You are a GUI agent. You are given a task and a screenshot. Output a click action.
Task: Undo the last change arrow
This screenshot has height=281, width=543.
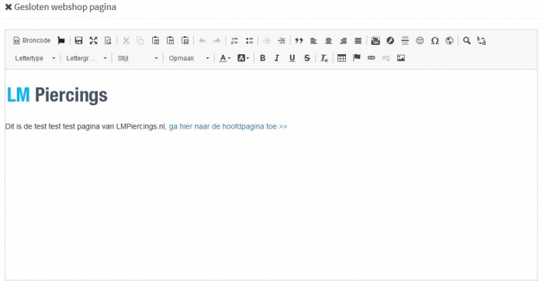(x=202, y=41)
